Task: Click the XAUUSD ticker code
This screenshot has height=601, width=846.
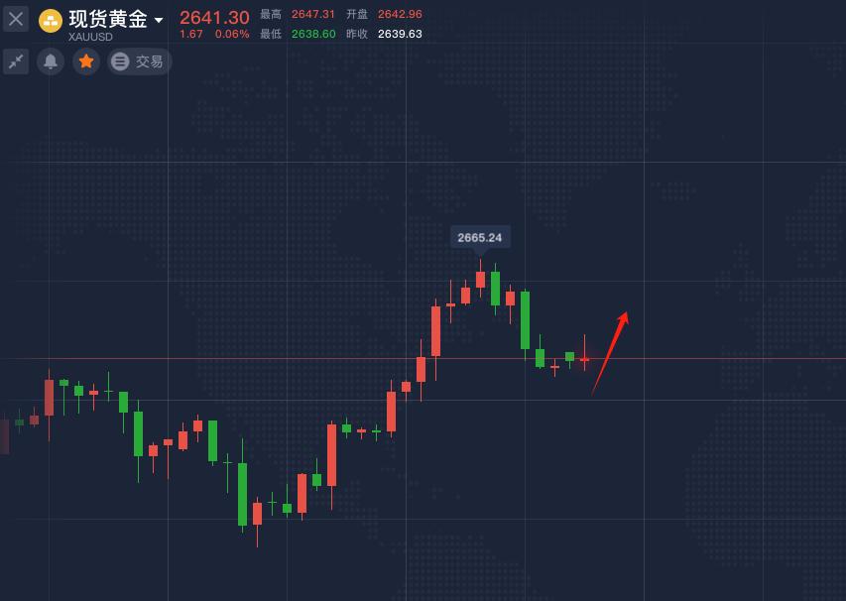Action: click(x=90, y=37)
